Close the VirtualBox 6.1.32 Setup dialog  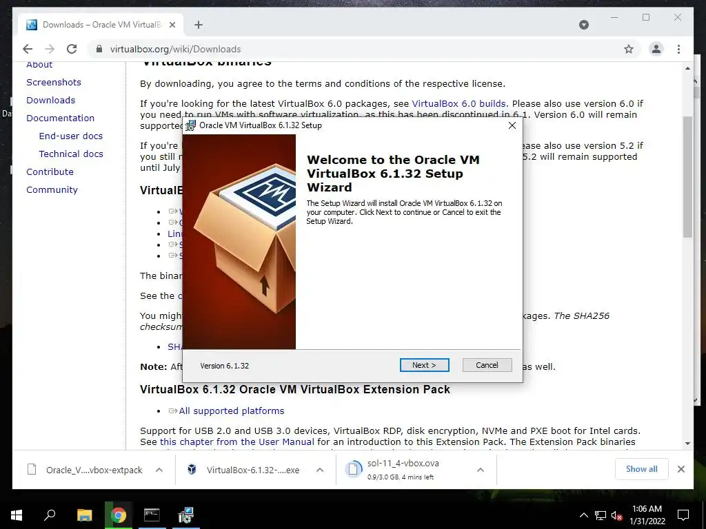tap(512, 125)
